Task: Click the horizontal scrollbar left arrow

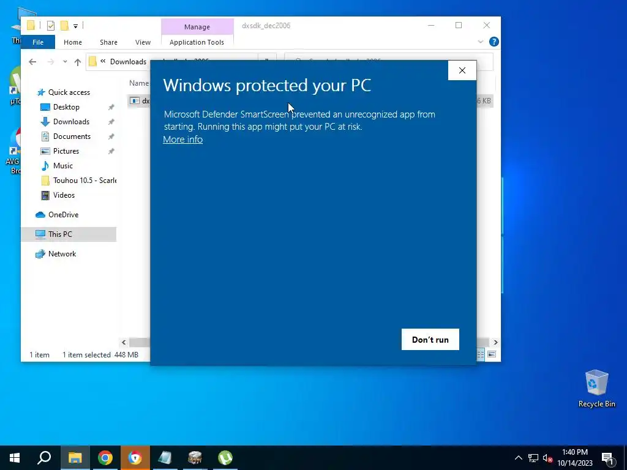Action: coord(124,343)
